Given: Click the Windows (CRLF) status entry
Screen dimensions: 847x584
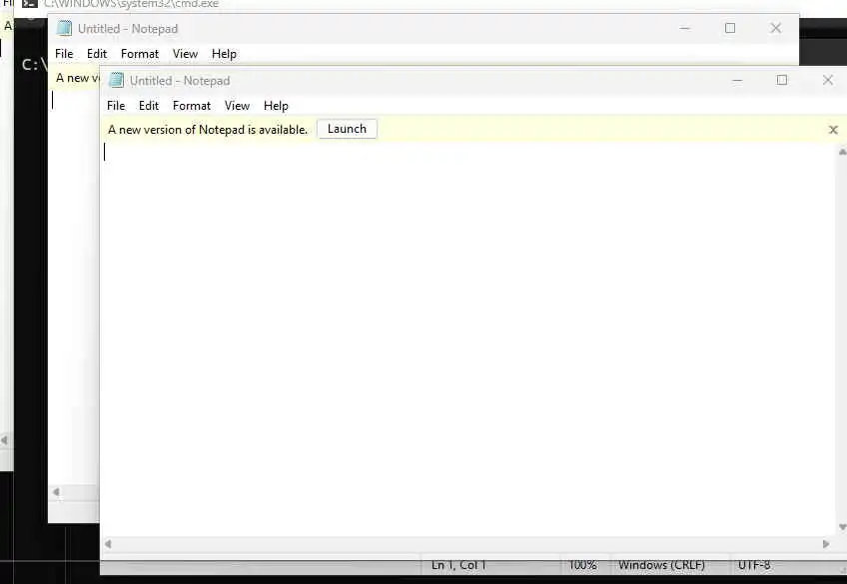Looking at the screenshot, I should [661, 565].
